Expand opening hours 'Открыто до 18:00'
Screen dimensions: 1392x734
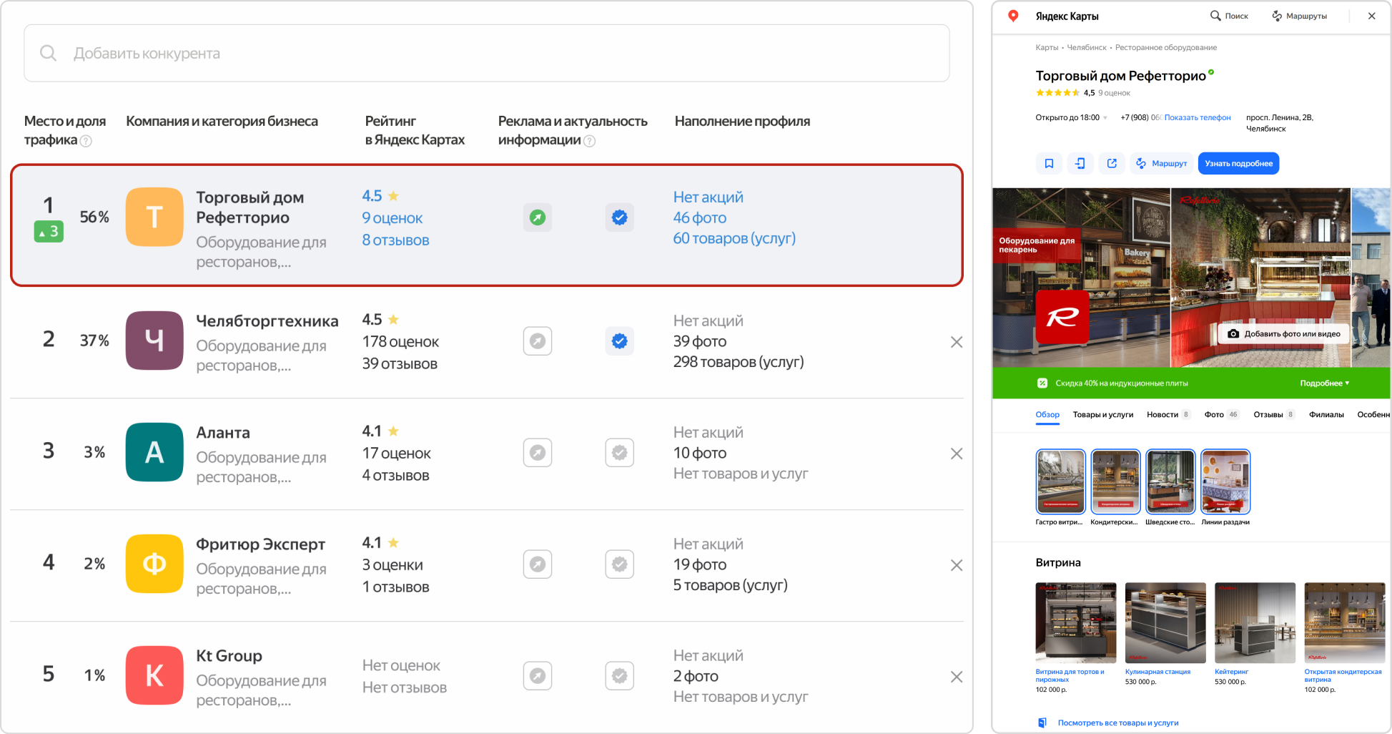point(1071,118)
